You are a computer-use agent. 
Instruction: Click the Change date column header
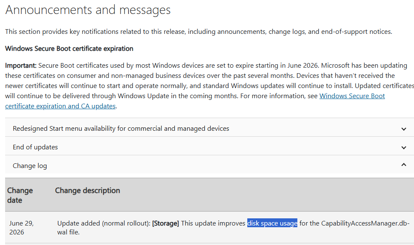(20, 195)
